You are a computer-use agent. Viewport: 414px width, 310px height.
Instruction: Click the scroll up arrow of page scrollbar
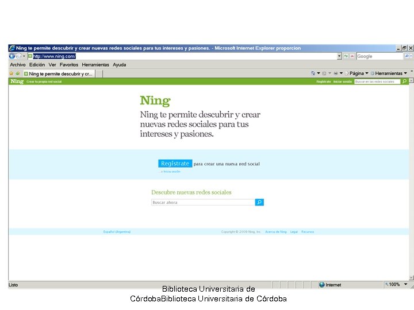tap(411, 80)
